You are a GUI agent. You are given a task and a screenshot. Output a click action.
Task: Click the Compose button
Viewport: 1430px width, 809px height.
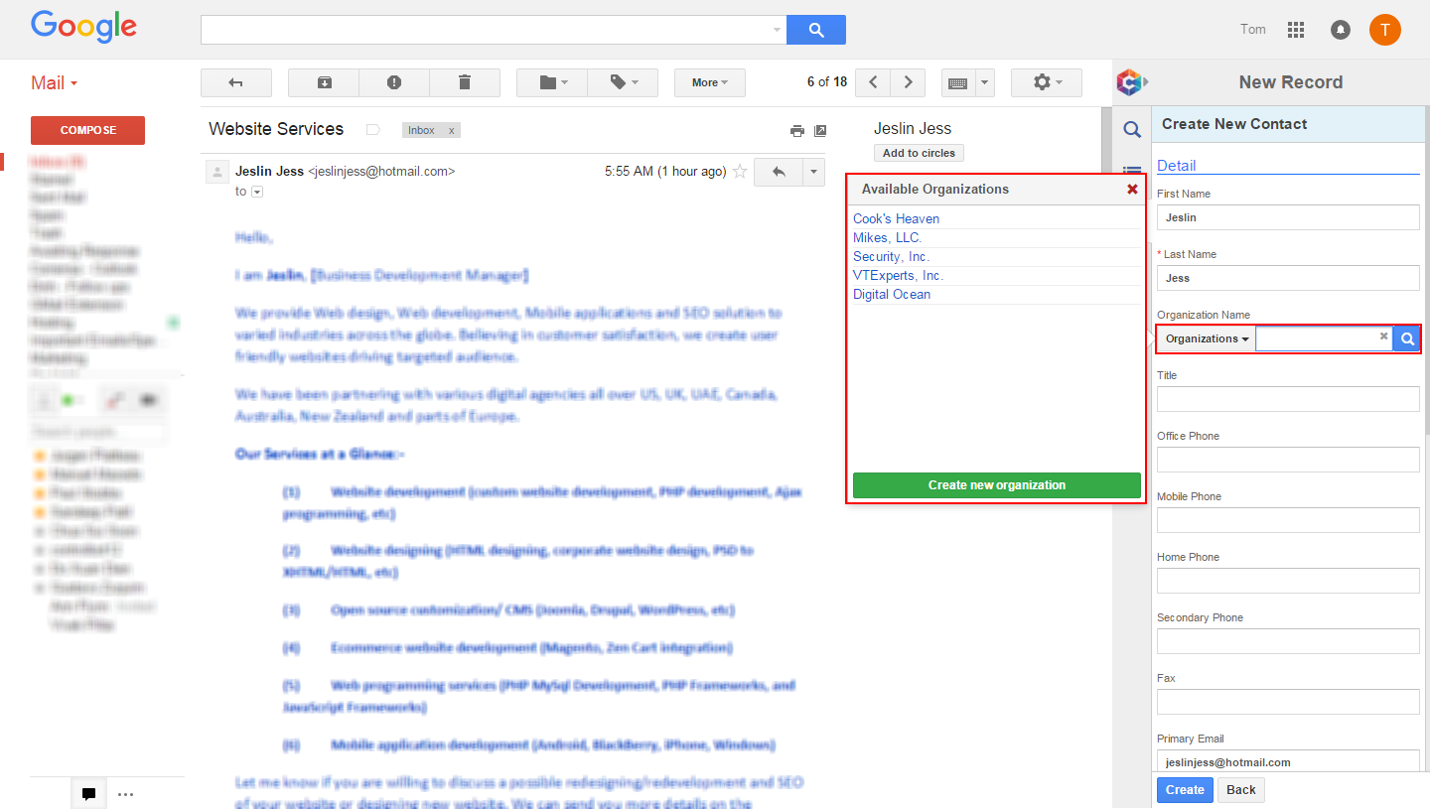pyautogui.click(x=87, y=130)
